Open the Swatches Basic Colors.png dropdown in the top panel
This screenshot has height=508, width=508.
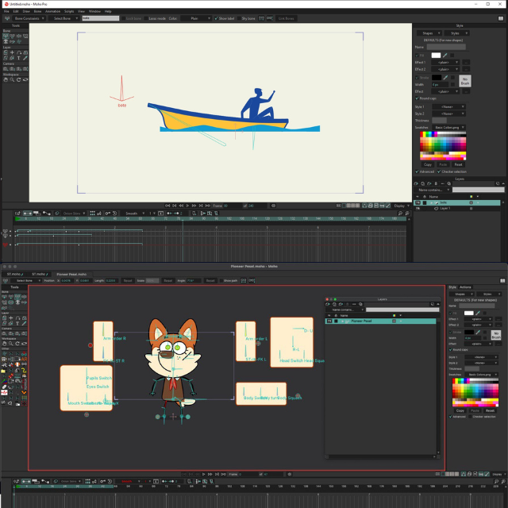[x=449, y=127]
